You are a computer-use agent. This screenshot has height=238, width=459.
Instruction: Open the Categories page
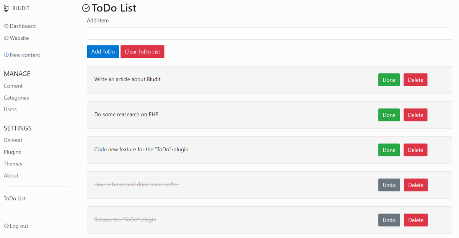click(x=16, y=98)
